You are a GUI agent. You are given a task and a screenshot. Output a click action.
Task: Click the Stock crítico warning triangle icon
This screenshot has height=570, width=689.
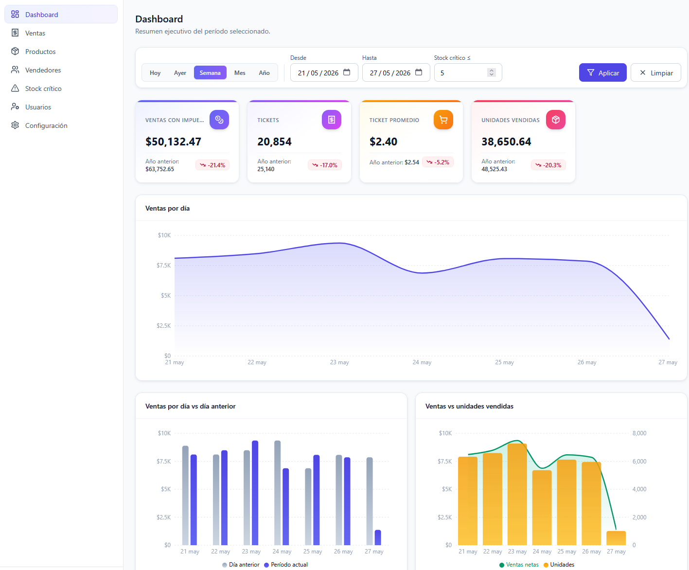(x=15, y=89)
